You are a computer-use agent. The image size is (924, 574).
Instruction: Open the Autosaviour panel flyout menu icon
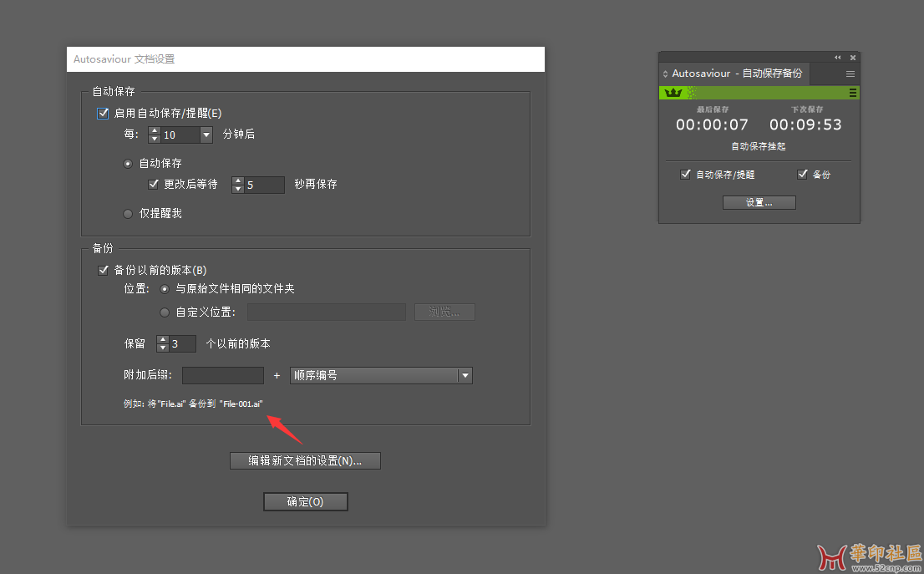850,74
